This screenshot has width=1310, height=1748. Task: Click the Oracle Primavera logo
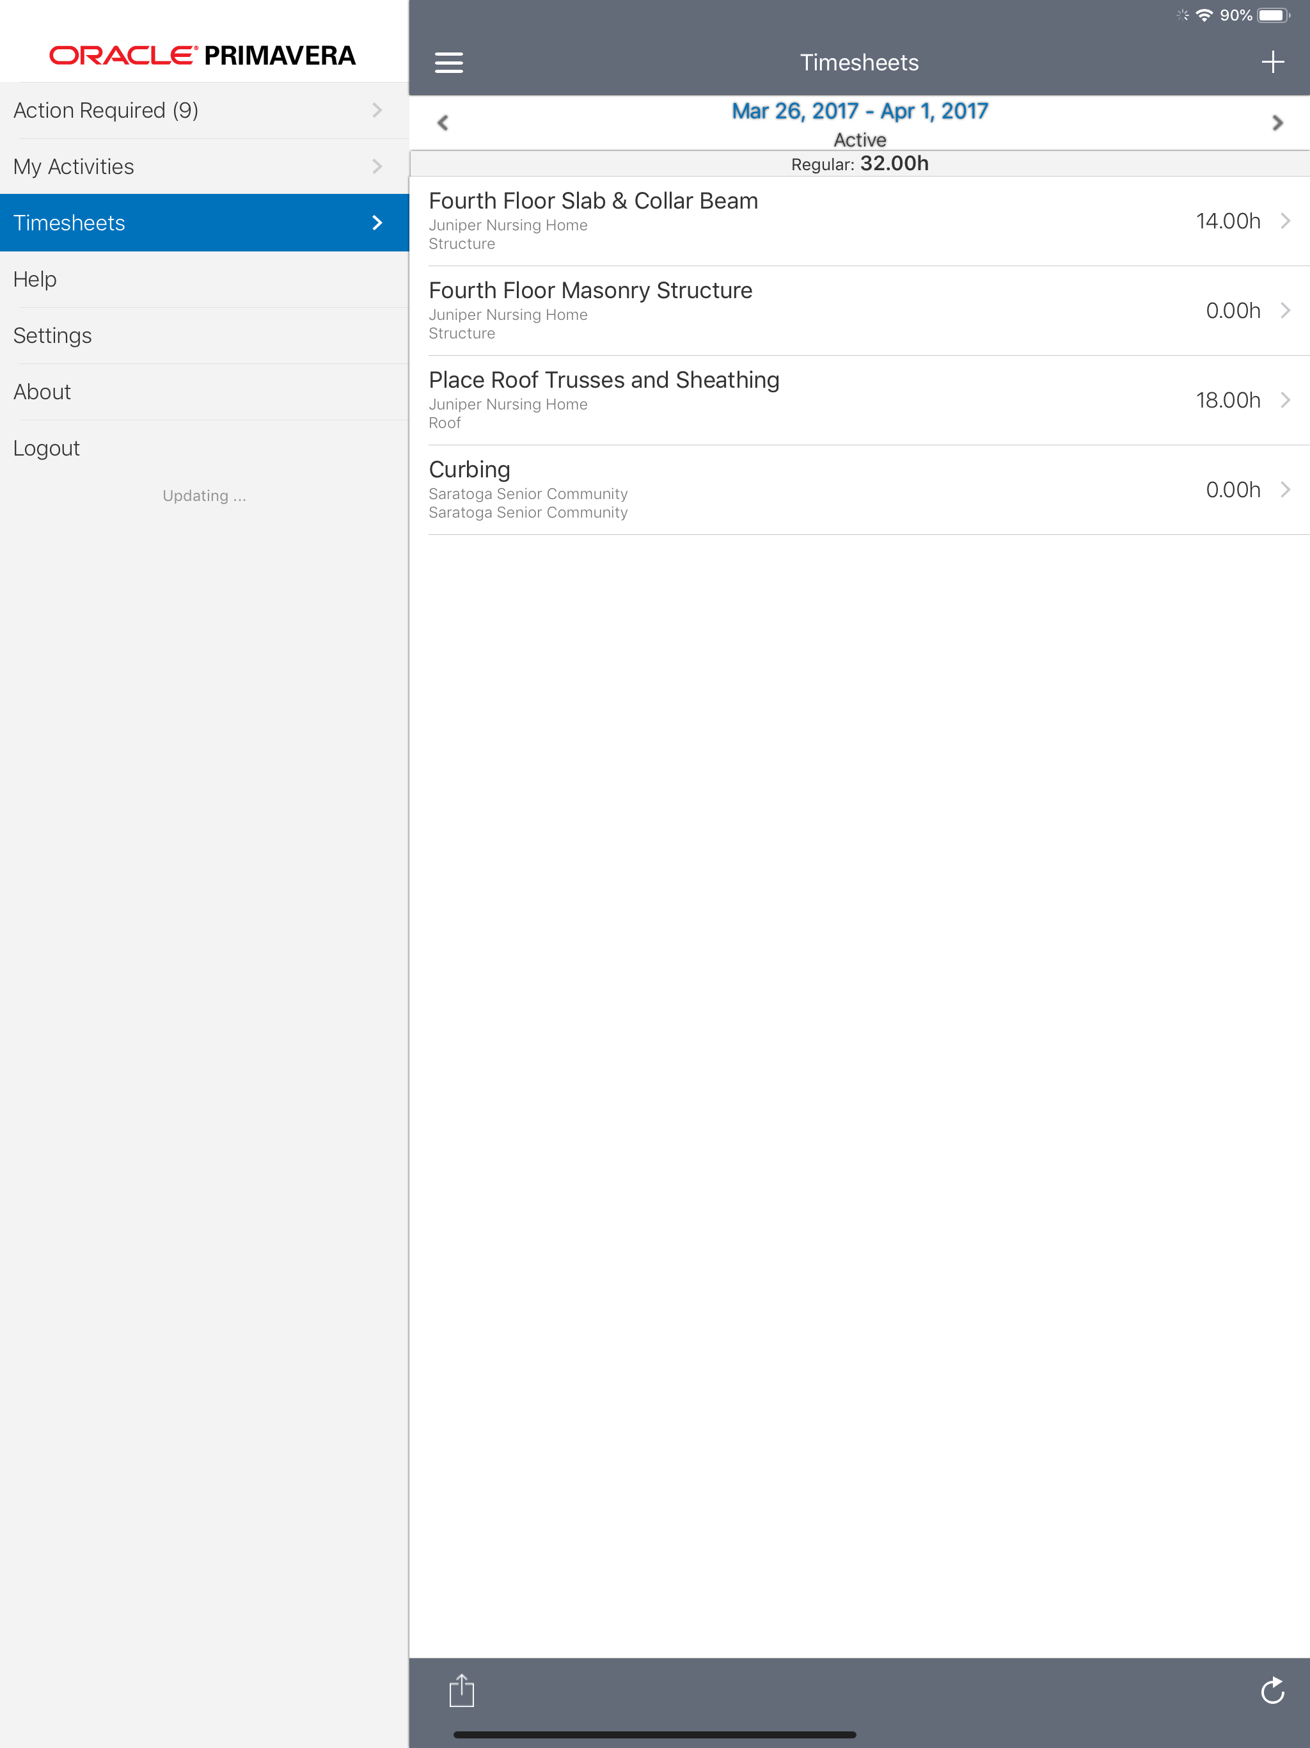[x=203, y=55]
